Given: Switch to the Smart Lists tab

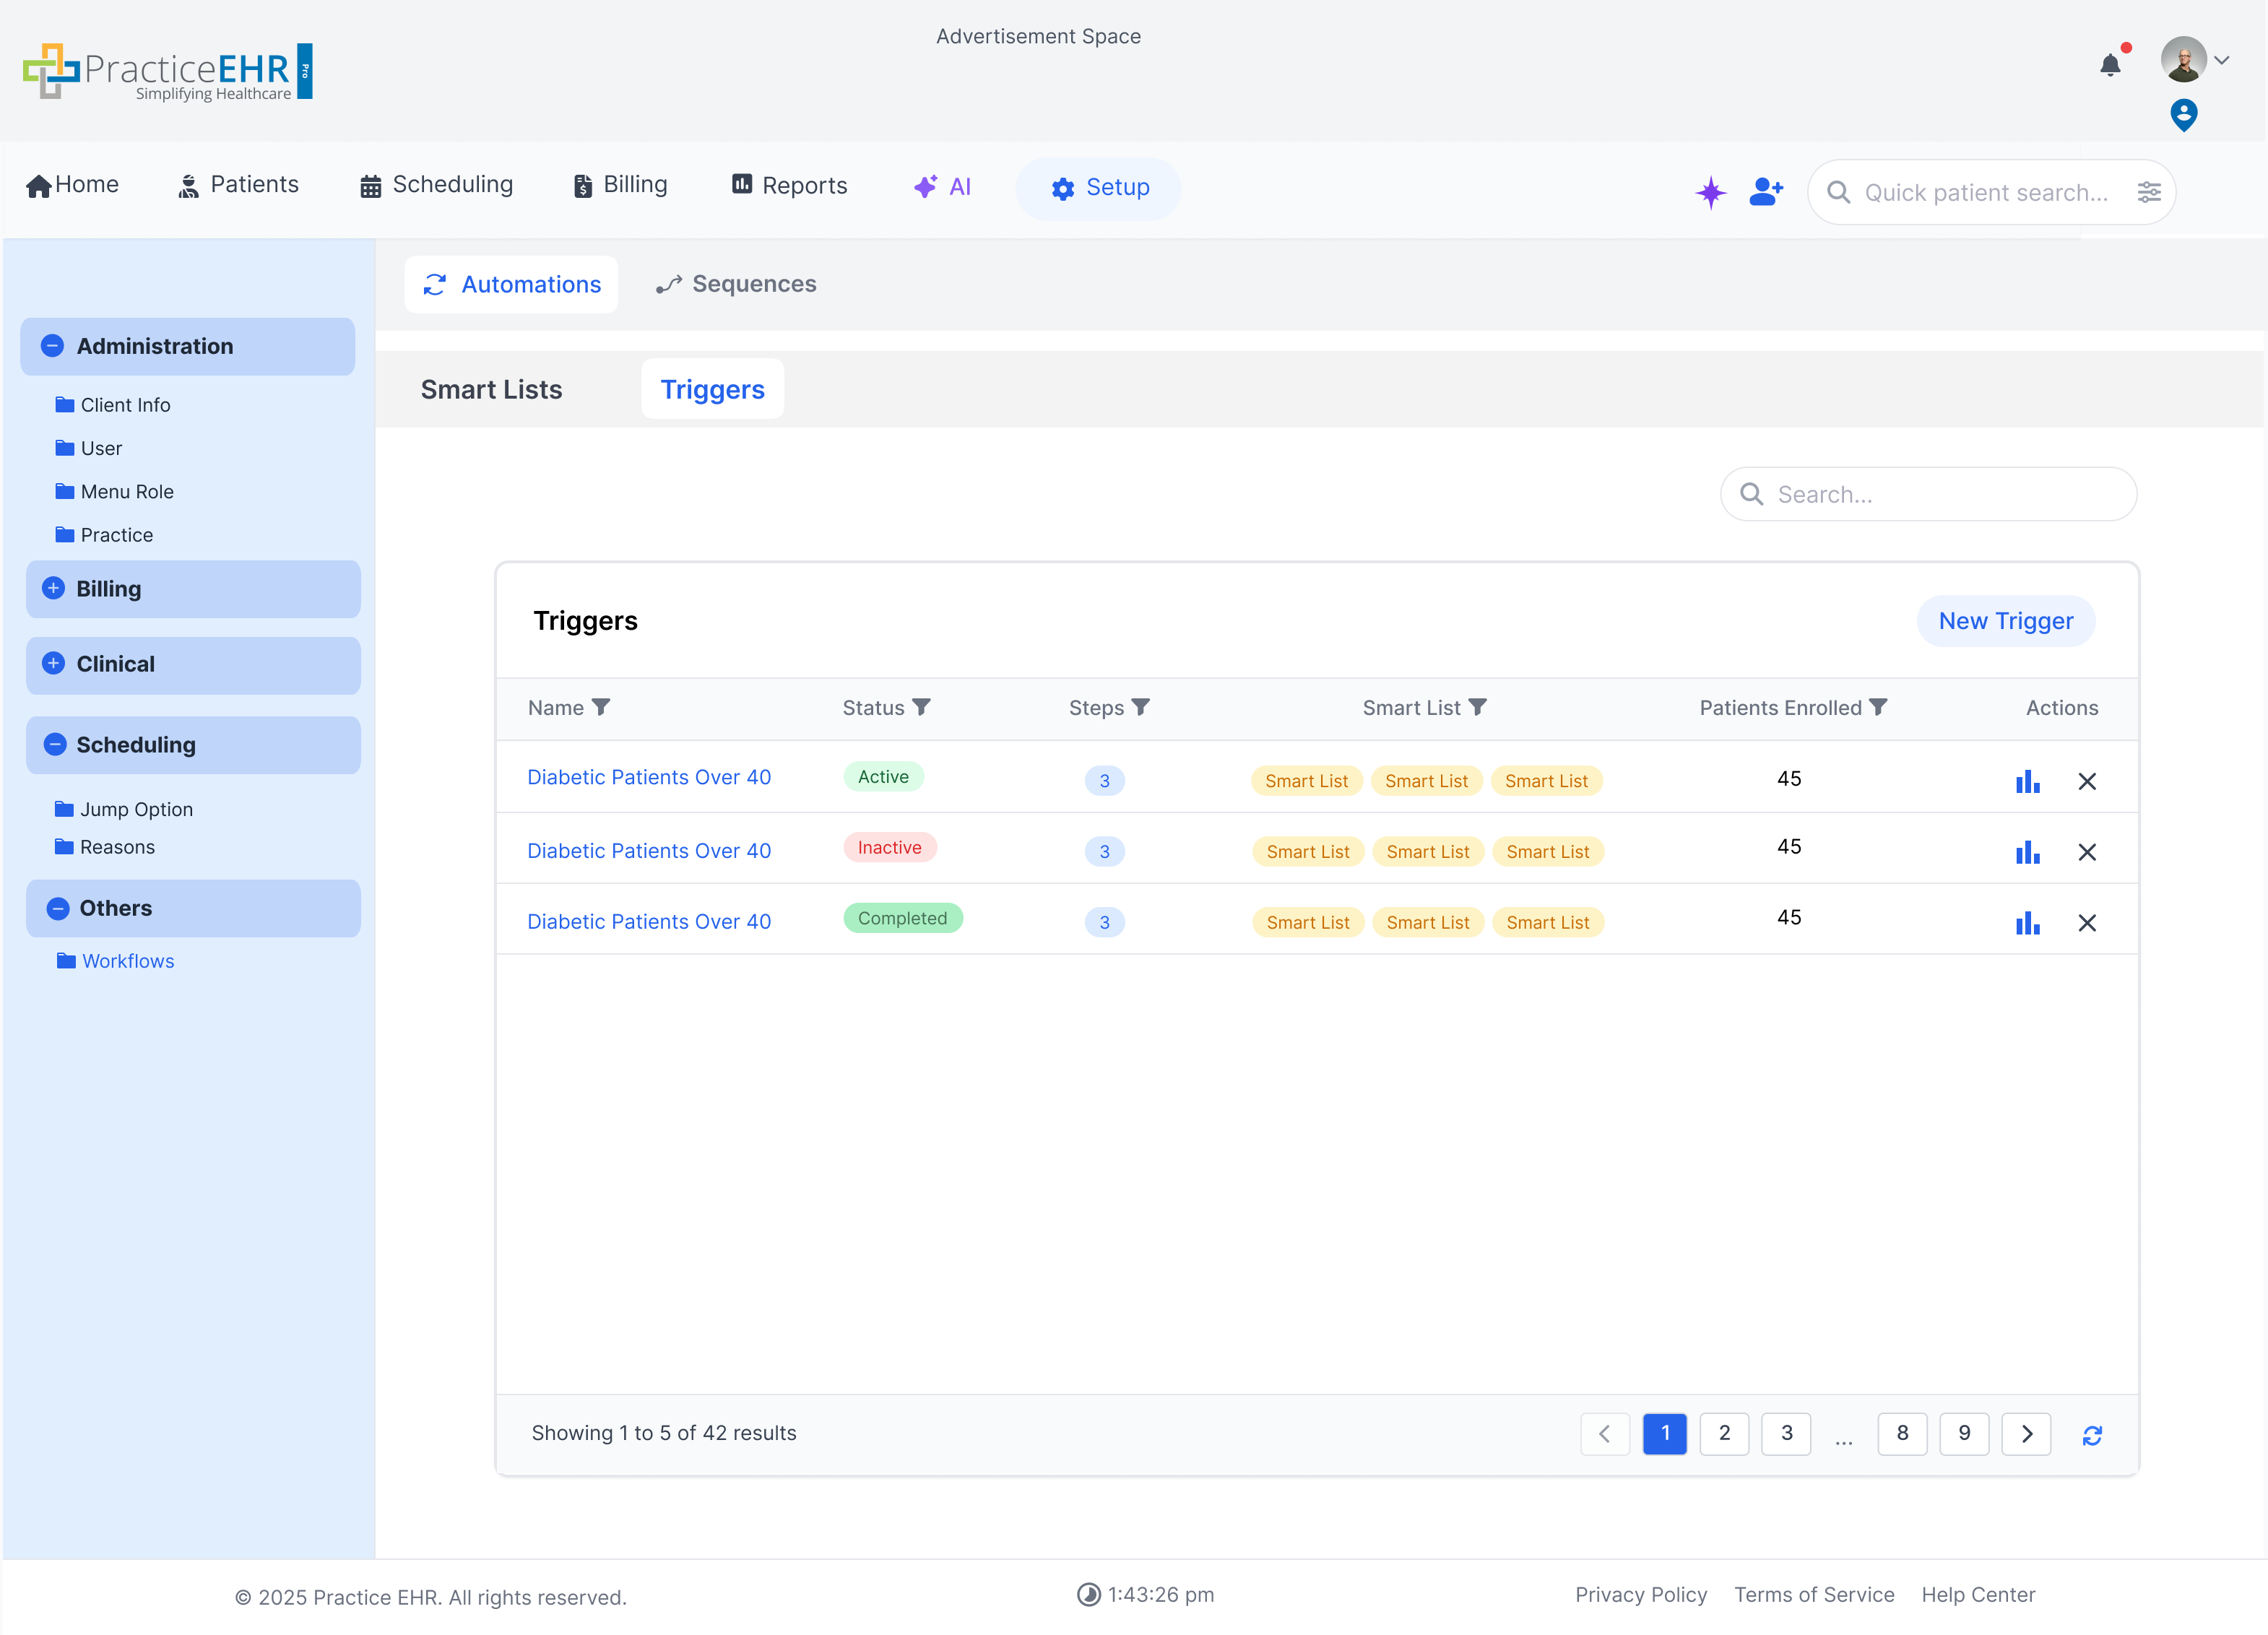Looking at the screenshot, I should point(491,389).
